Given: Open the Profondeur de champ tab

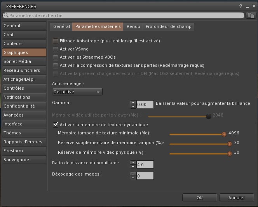Looking at the screenshot, I should [168, 26].
